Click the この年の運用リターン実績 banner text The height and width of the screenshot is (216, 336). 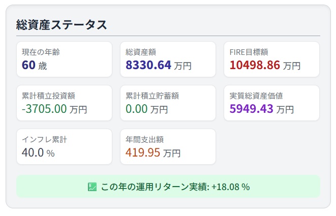coord(155,187)
